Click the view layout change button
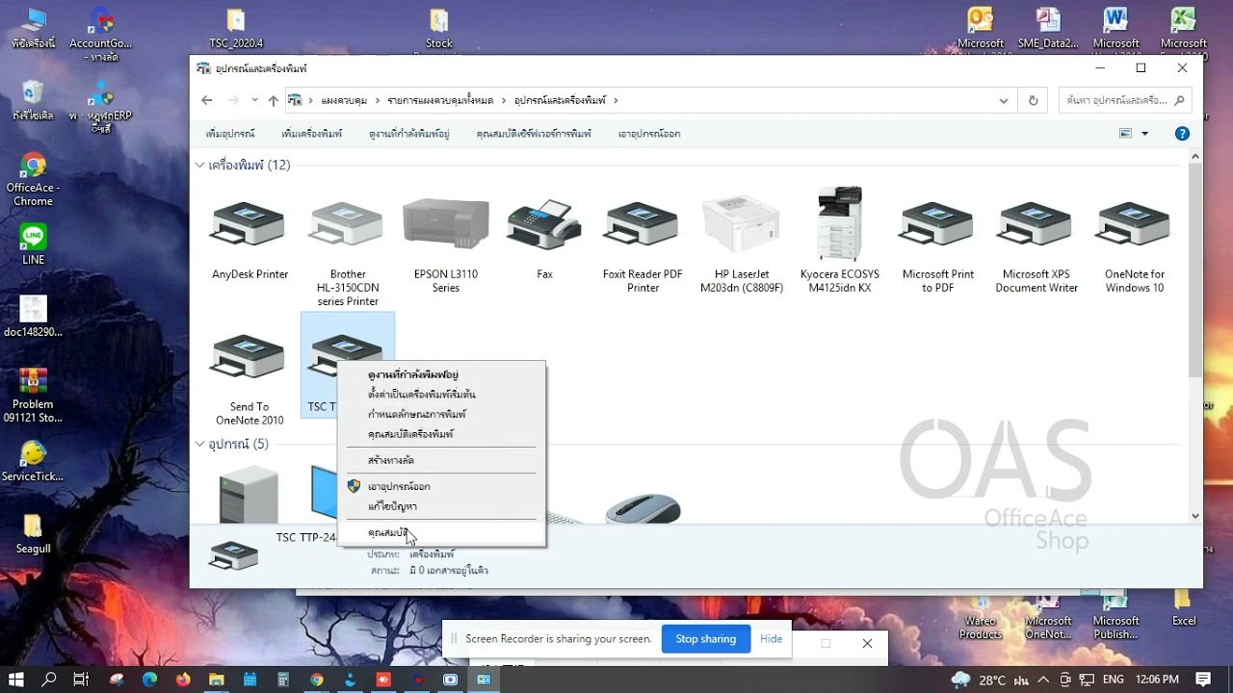Image resolution: width=1233 pixels, height=693 pixels. (1125, 134)
